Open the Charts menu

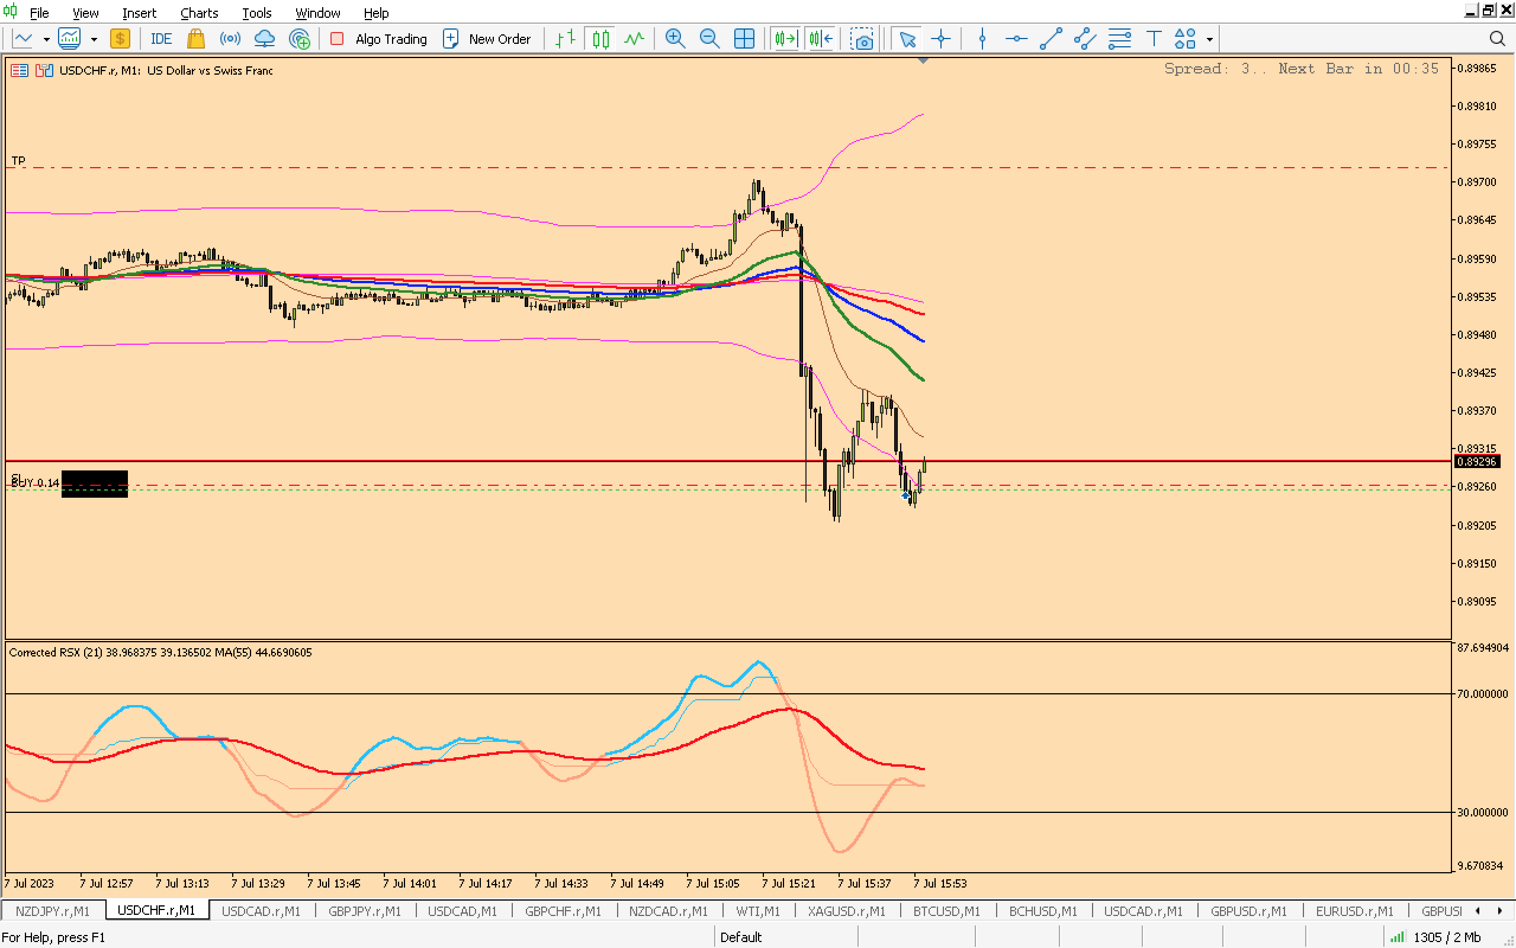click(x=198, y=12)
